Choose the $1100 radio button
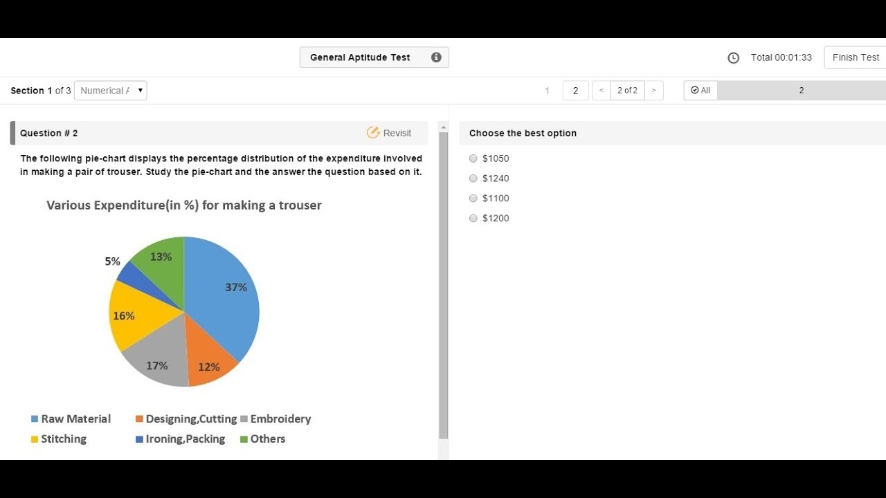Screen dimensions: 886x498 point(473,199)
